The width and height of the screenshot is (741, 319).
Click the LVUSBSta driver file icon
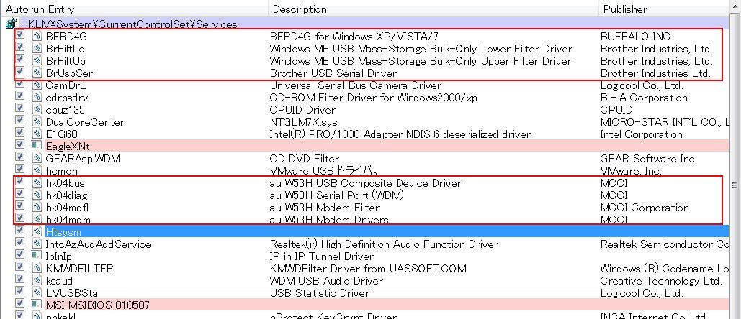pyautogui.click(x=37, y=293)
